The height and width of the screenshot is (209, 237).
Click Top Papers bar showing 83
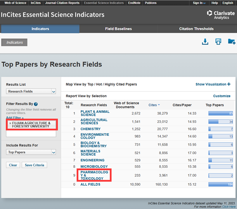(220, 113)
